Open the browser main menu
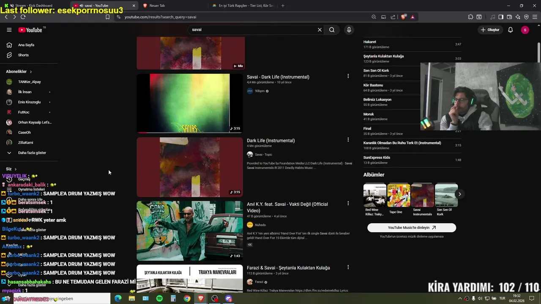This screenshot has height=304, width=541. coord(535,17)
